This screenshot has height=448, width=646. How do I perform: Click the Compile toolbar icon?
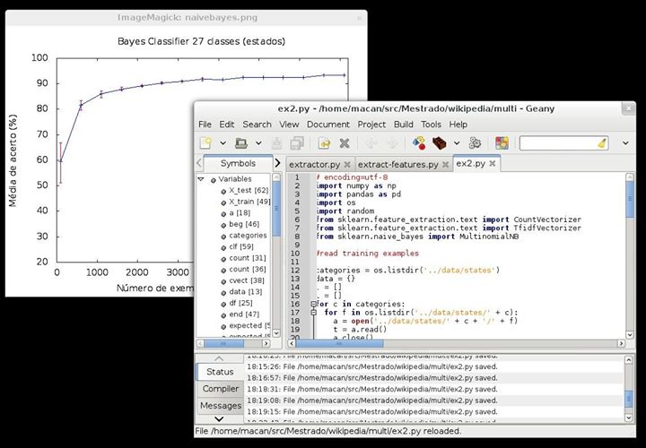(419, 142)
